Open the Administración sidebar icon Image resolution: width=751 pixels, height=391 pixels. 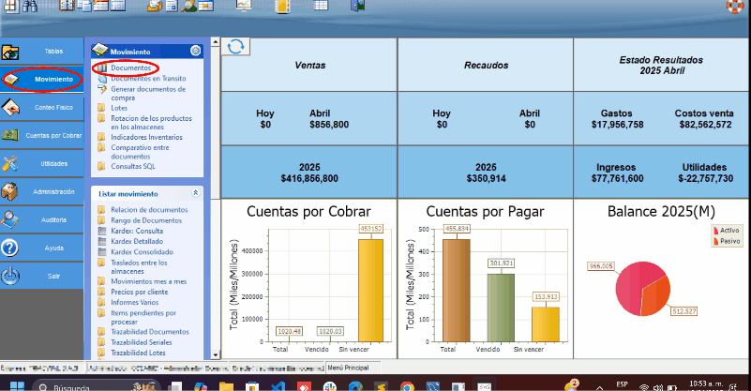[x=11, y=191]
